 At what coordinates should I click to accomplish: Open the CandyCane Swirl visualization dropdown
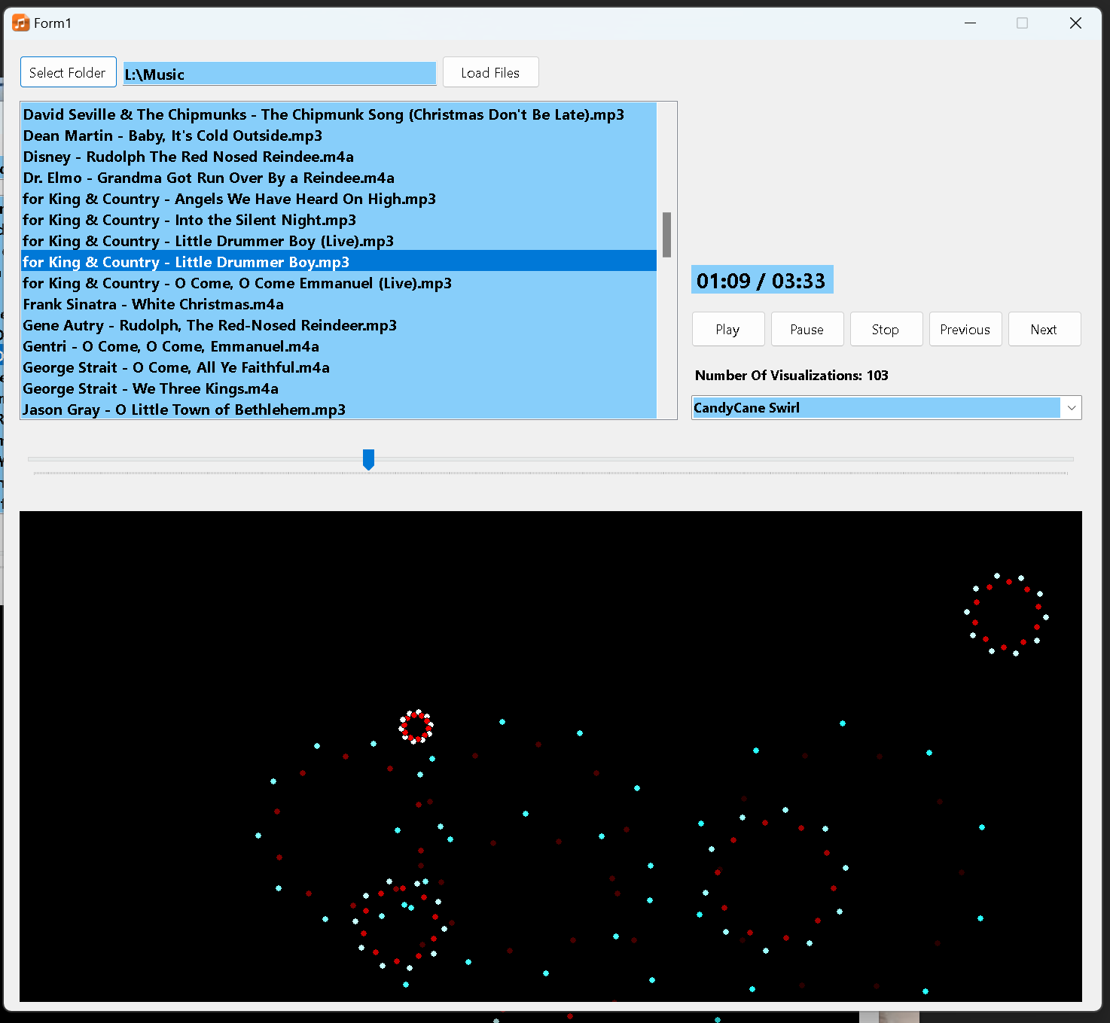1071,408
